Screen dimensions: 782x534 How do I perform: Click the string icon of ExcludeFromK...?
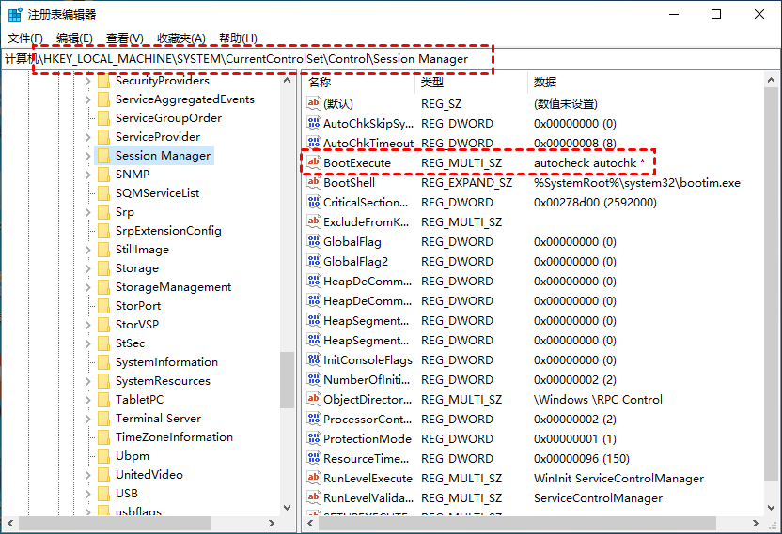tap(313, 221)
